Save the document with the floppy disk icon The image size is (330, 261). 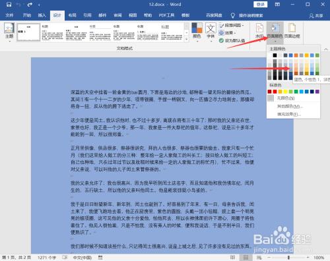pyautogui.click(x=9, y=5)
